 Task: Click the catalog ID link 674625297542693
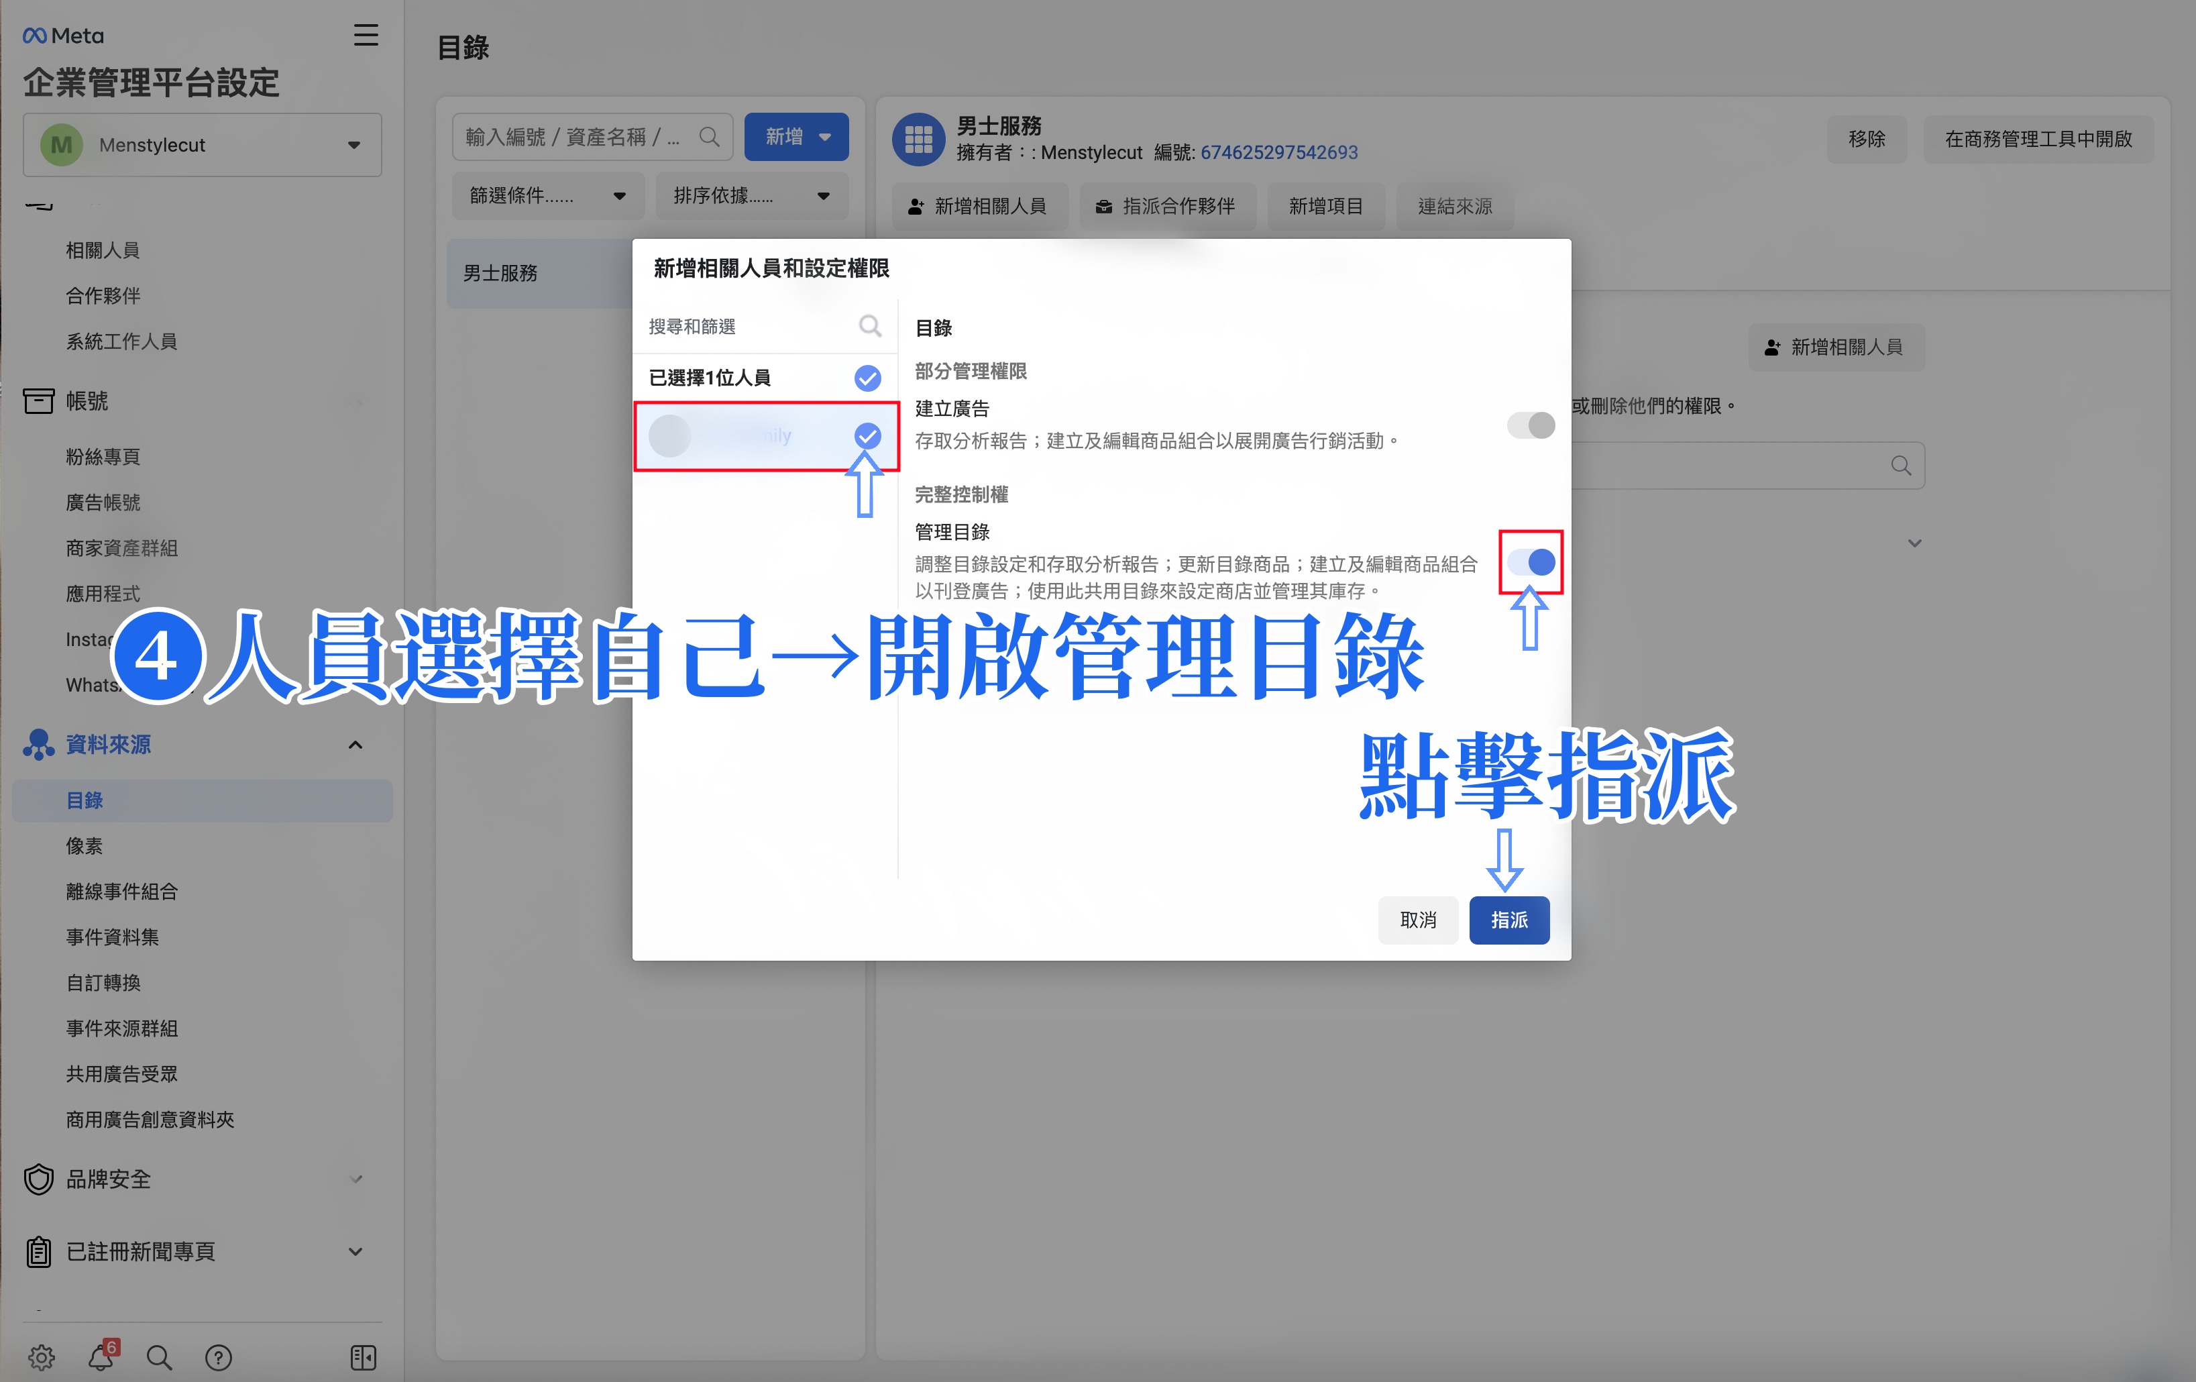(1278, 152)
